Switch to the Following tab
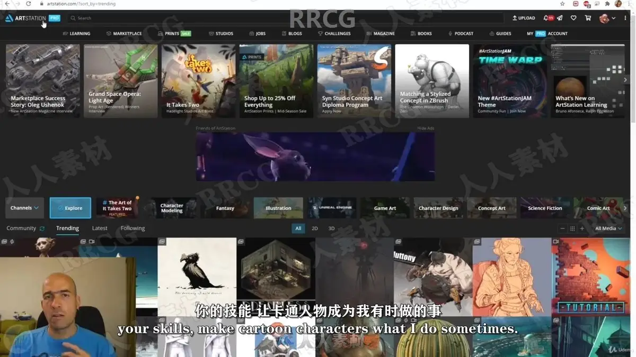The width and height of the screenshot is (636, 357). click(132, 228)
